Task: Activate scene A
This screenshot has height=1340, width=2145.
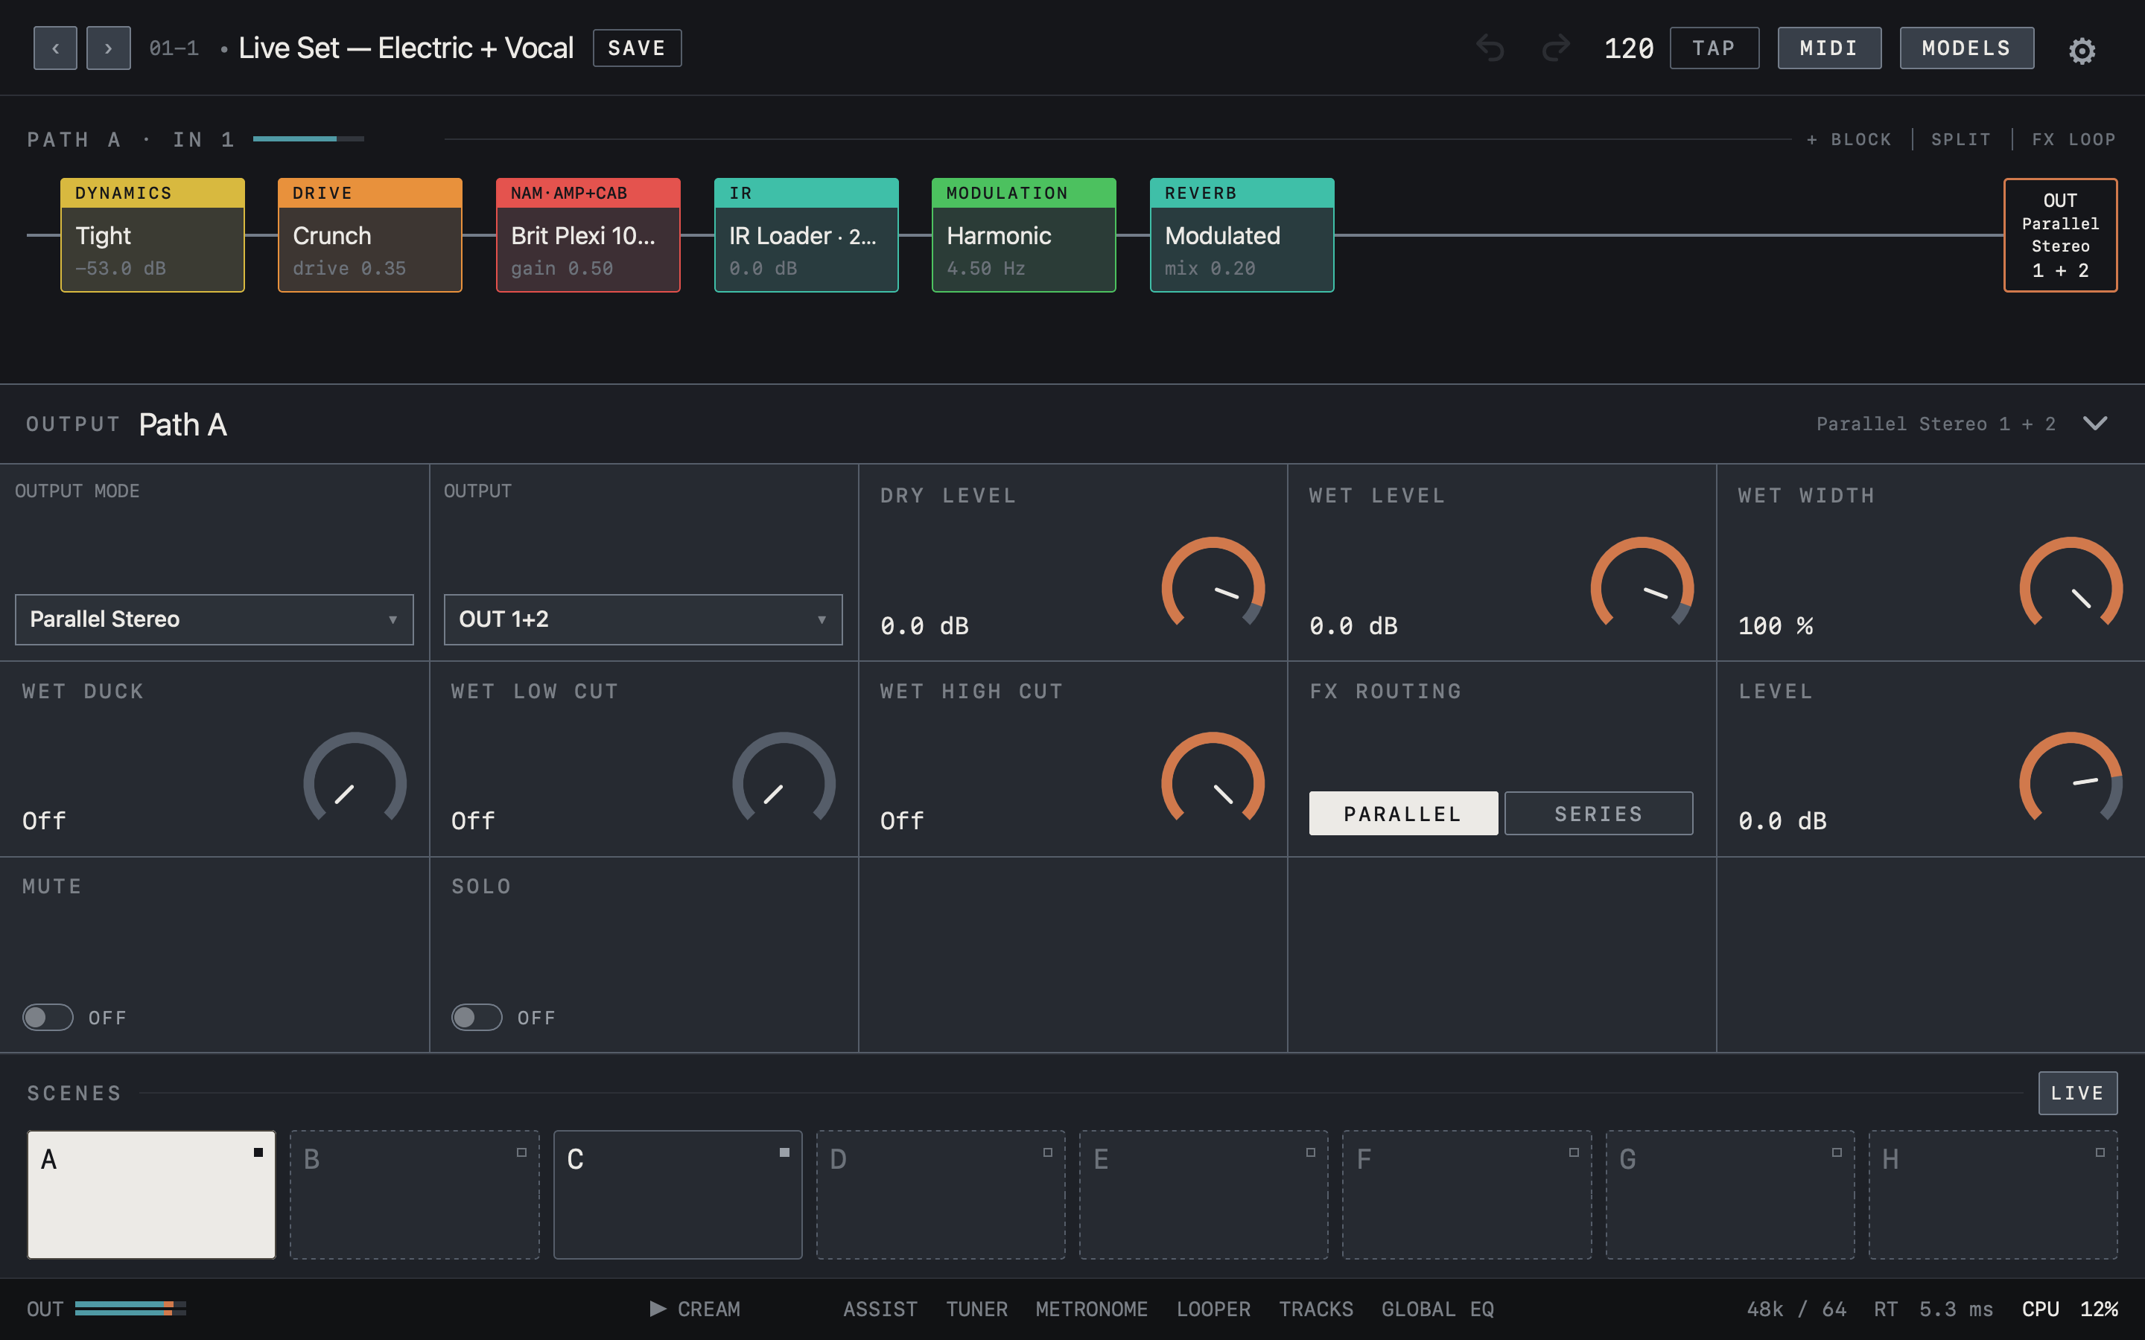Action: [x=152, y=1195]
